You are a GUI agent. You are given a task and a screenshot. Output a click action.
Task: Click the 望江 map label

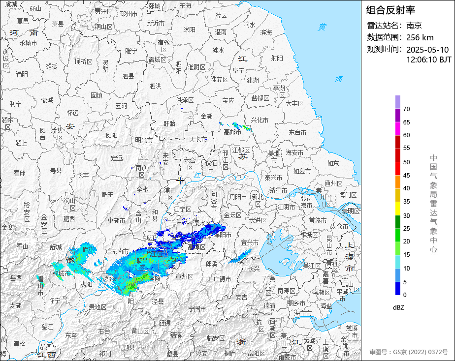point(47,327)
